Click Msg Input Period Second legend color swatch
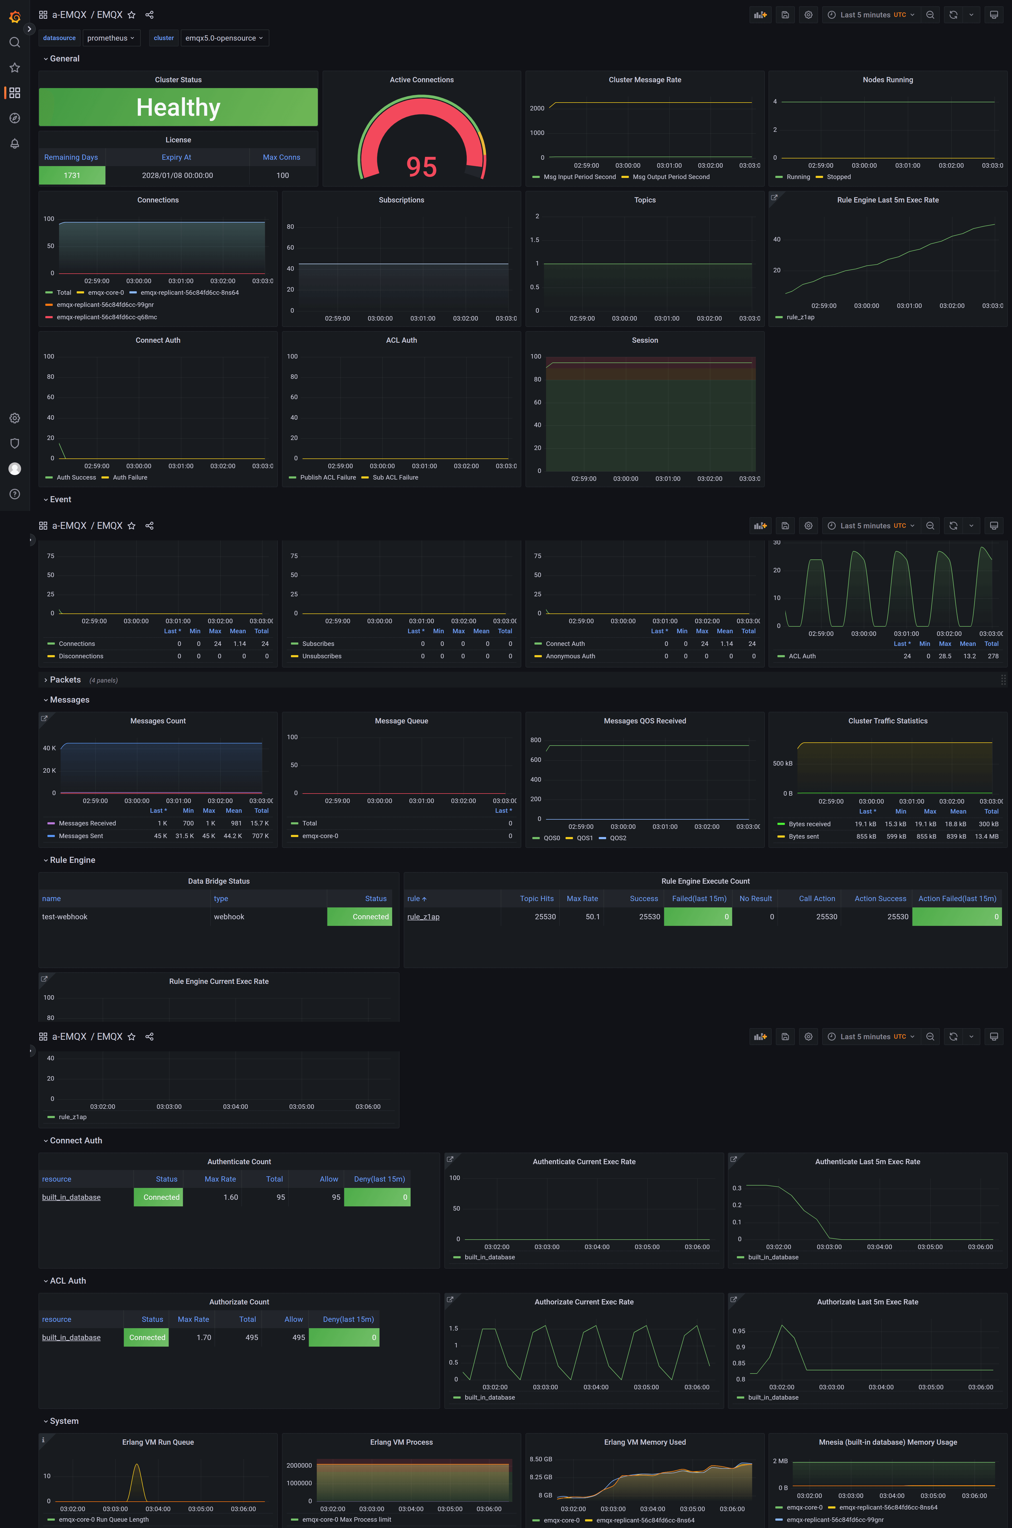Image resolution: width=1012 pixels, height=1528 pixels. pyautogui.click(x=536, y=177)
